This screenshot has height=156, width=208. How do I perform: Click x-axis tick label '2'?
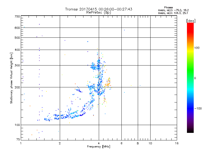(60, 143)
